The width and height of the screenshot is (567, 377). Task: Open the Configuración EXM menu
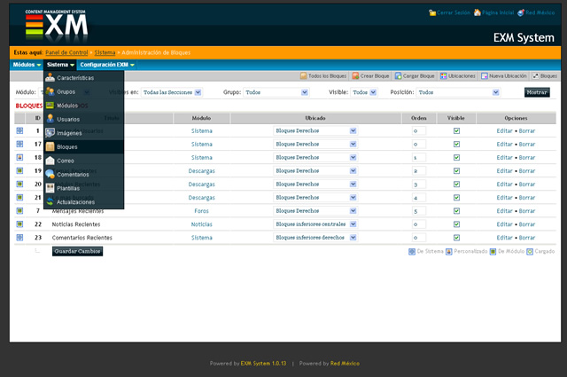(106, 65)
